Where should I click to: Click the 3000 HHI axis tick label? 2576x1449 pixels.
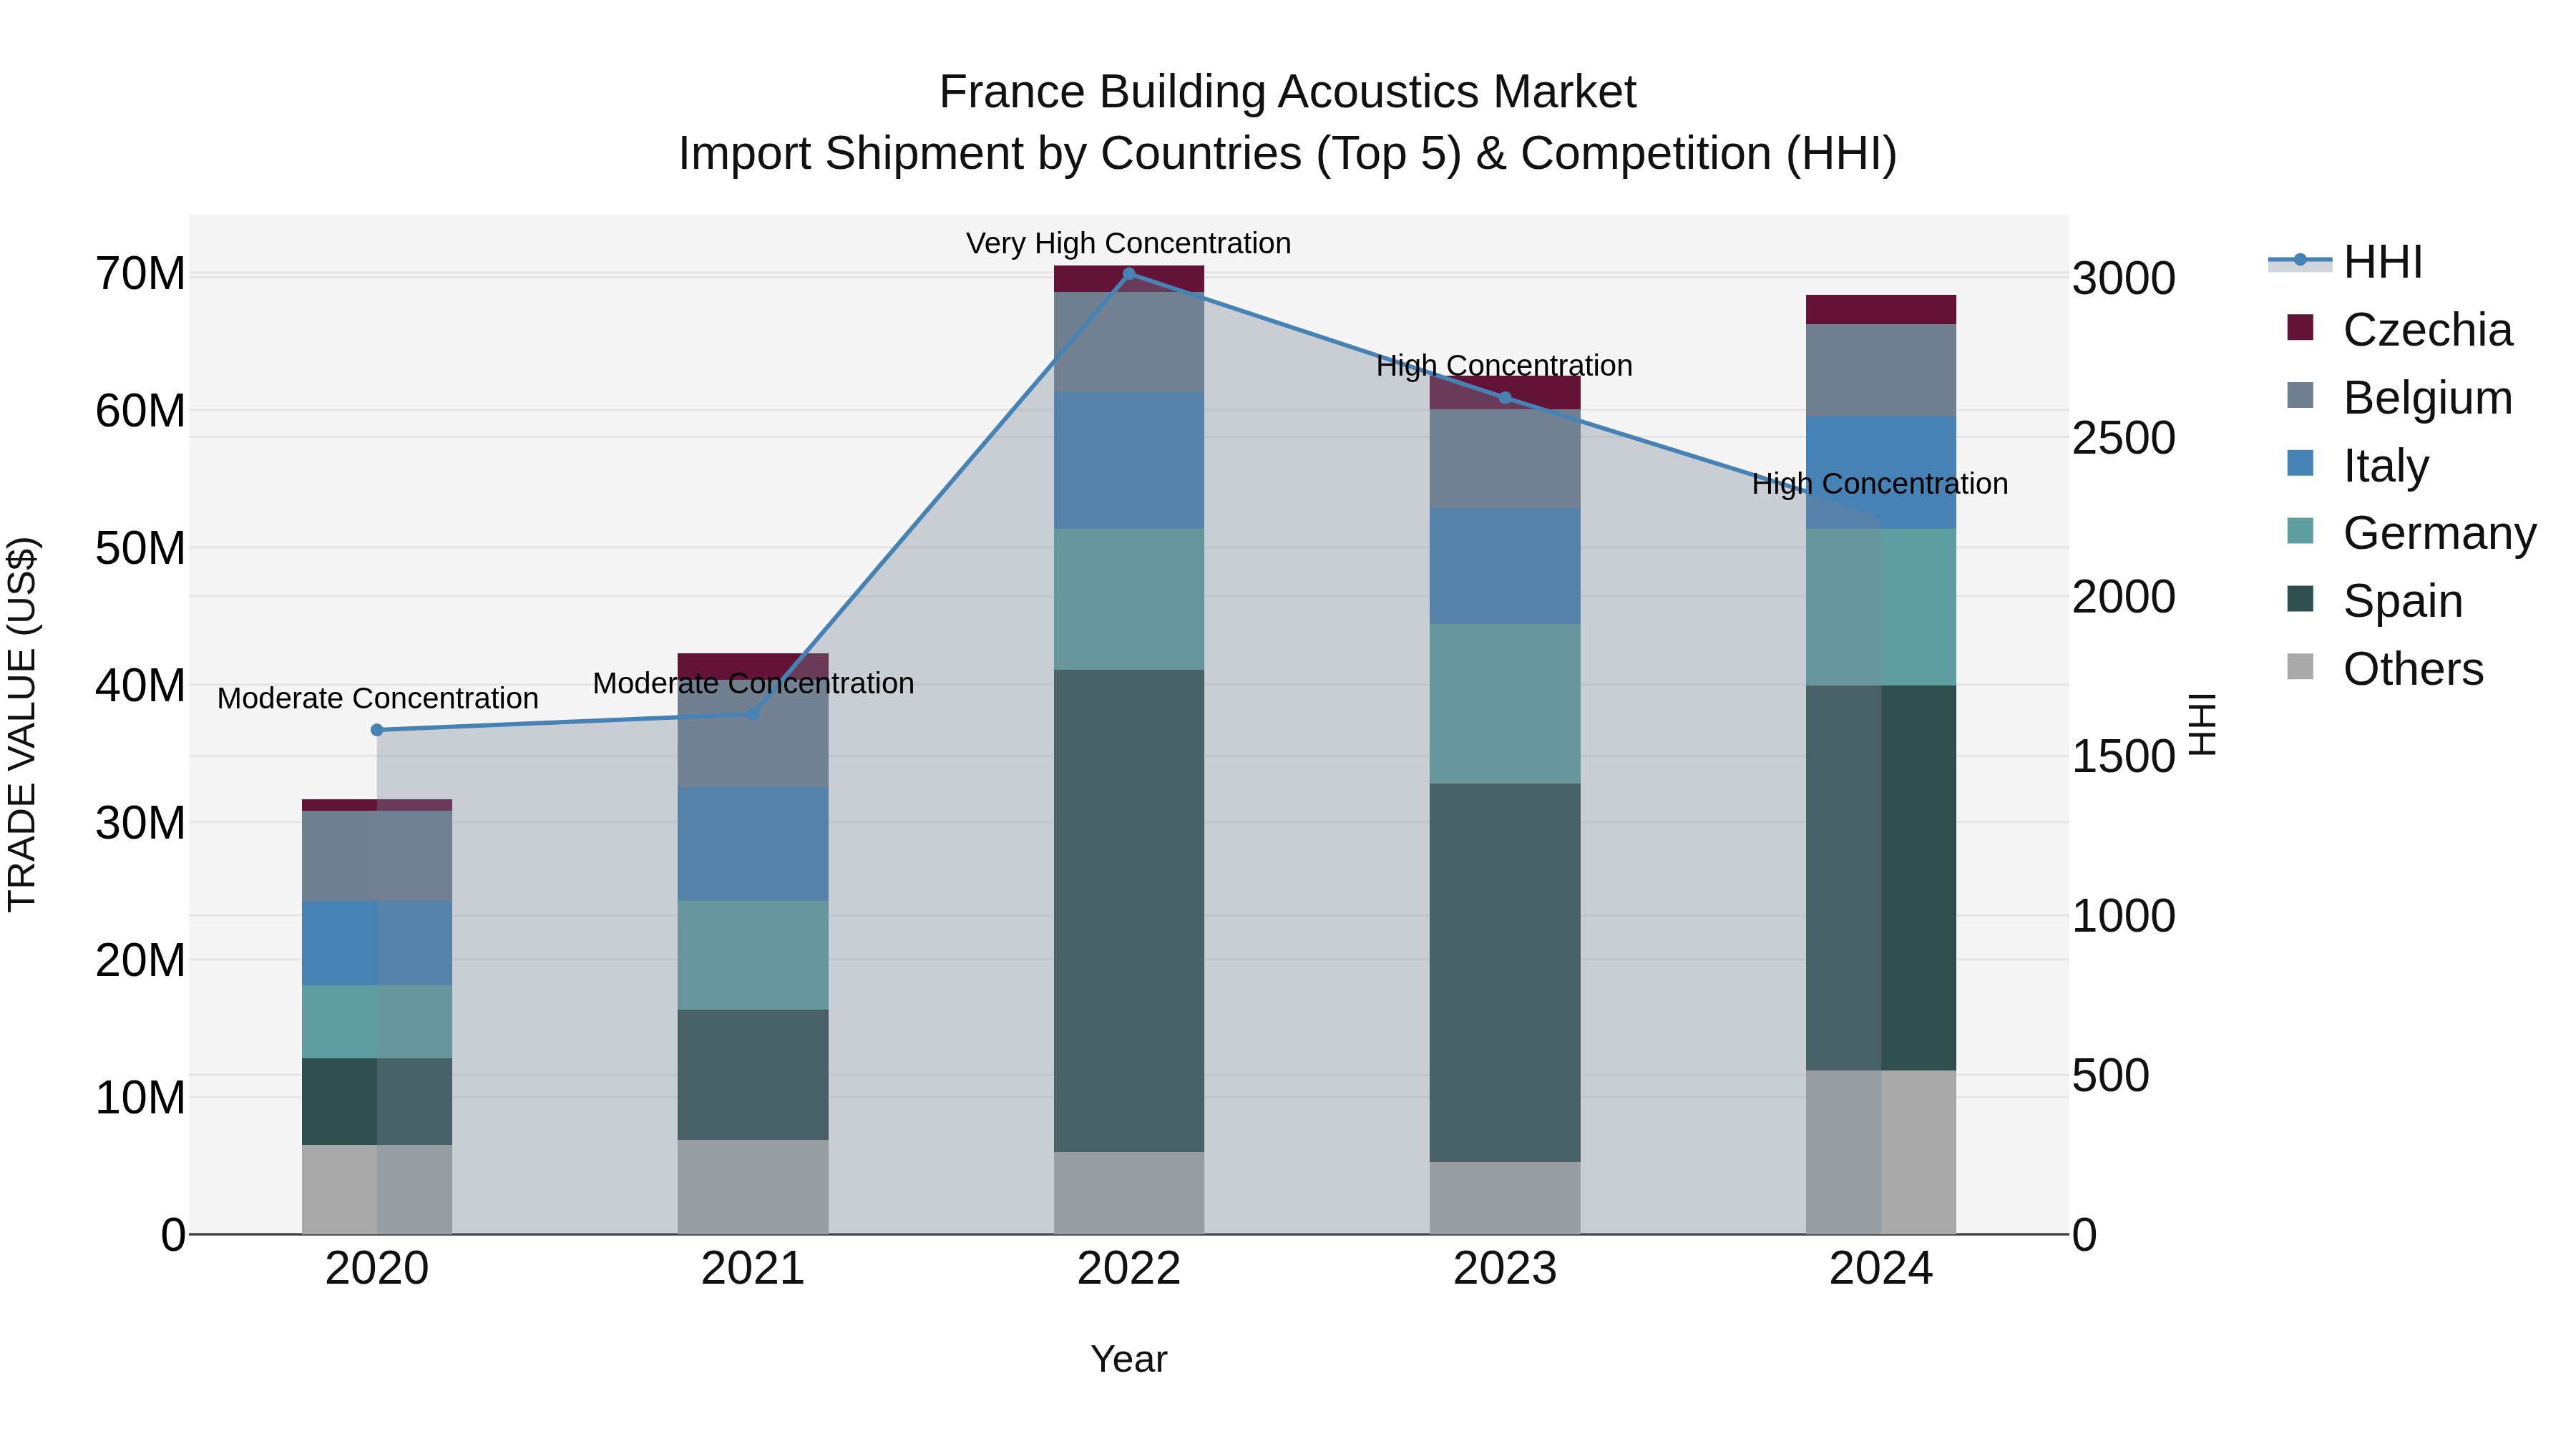pyautogui.click(x=2124, y=278)
